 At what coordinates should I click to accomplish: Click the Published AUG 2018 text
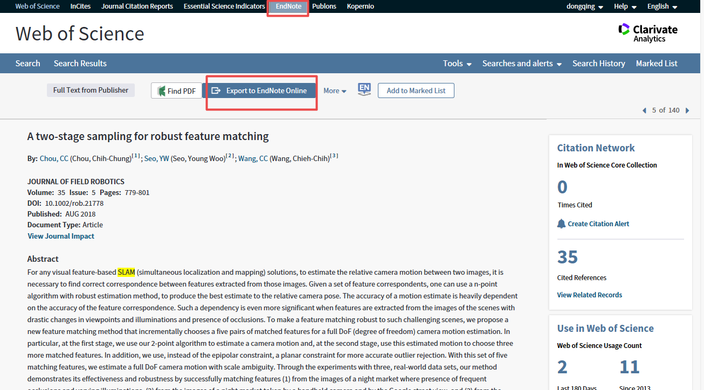(61, 214)
